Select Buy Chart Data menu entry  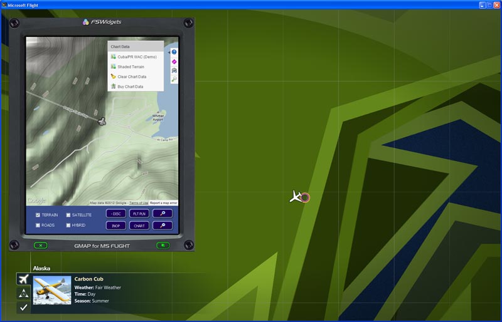pyautogui.click(x=136, y=86)
